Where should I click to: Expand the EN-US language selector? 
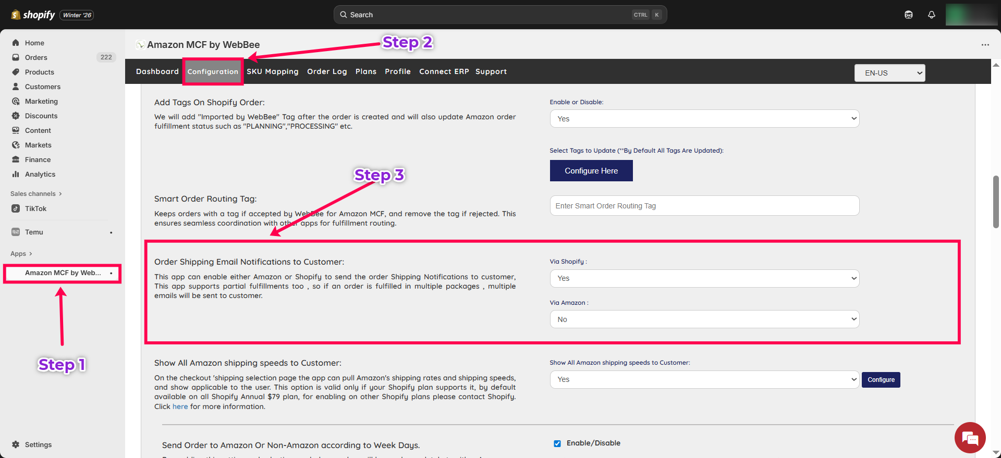click(x=889, y=73)
